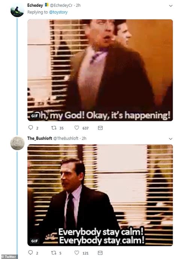178x259 pixels.
Task: Reply to The_Bushloft's tweet
Action: [31, 253]
